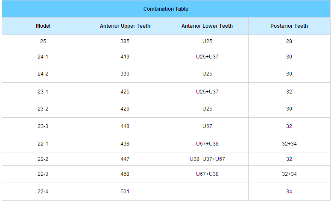Click upper teeth value 385
This screenshot has width=331, height=201.
125,41
